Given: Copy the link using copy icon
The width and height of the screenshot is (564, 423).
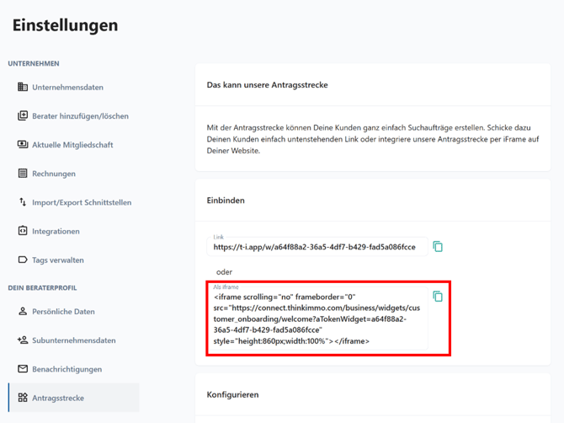Looking at the screenshot, I should 438,247.
